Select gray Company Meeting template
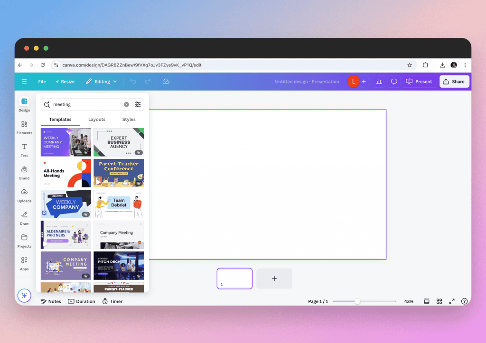 click(x=119, y=234)
